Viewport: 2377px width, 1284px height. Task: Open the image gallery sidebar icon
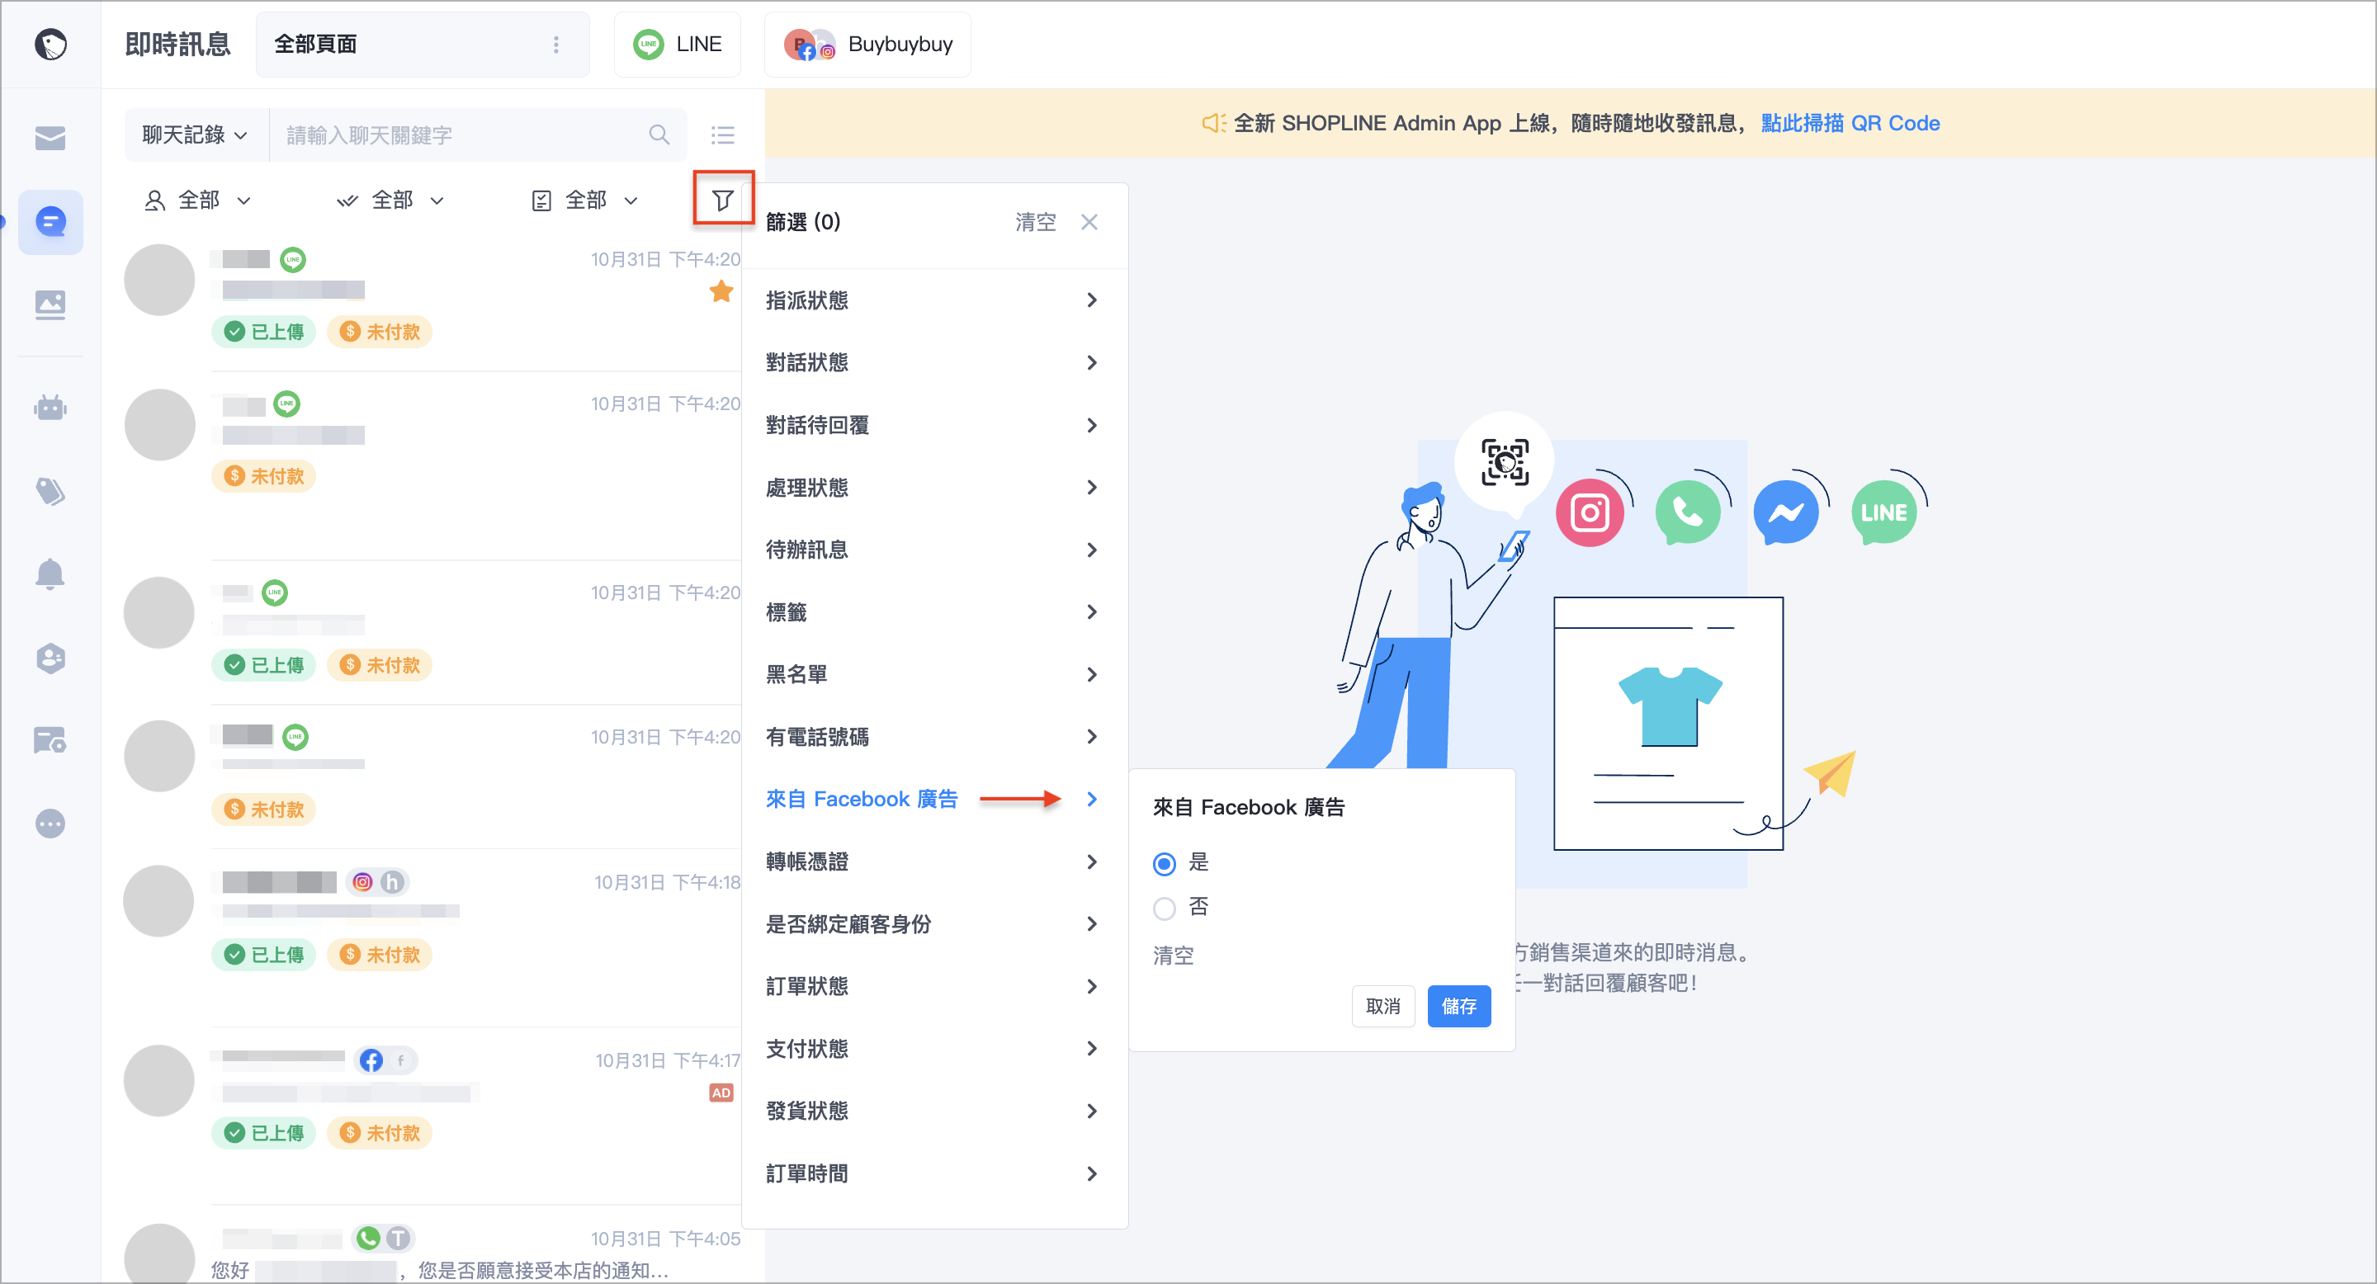pos(50,304)
